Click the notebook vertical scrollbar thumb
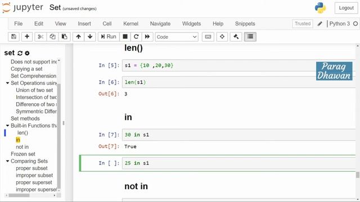Screen dimensions: 360x202 click(x=358, y=175)
